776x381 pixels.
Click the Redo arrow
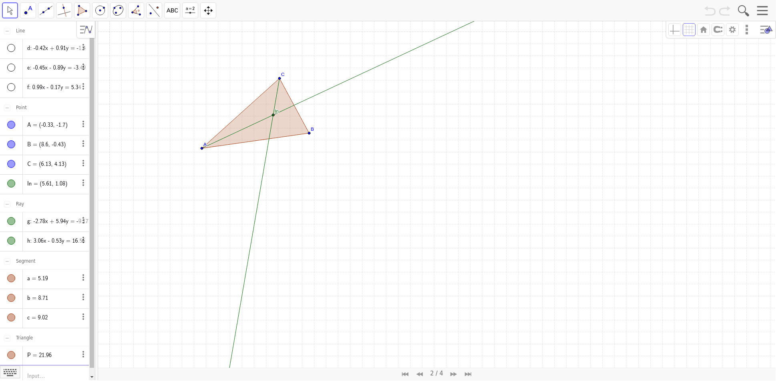tap(725, 11)
